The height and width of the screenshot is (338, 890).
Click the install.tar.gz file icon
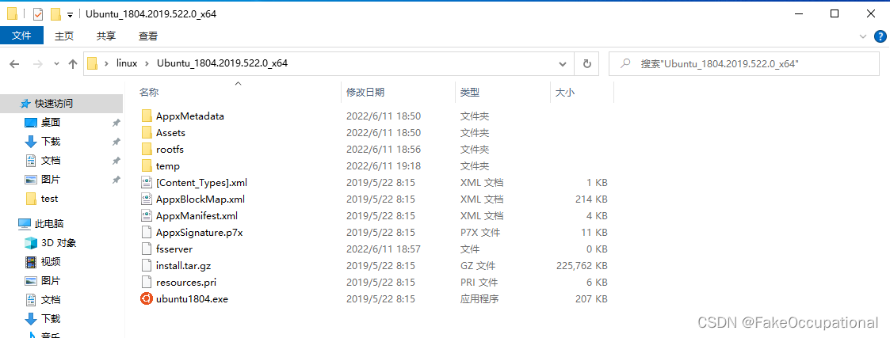(x=147, y=265)
